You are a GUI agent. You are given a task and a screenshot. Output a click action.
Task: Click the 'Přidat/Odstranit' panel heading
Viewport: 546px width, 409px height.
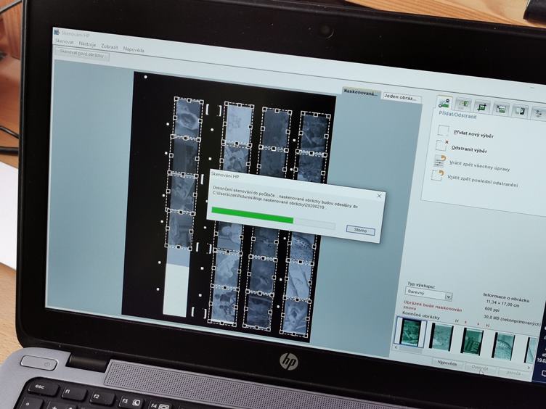pyautogui.click(x=457, y=115)
